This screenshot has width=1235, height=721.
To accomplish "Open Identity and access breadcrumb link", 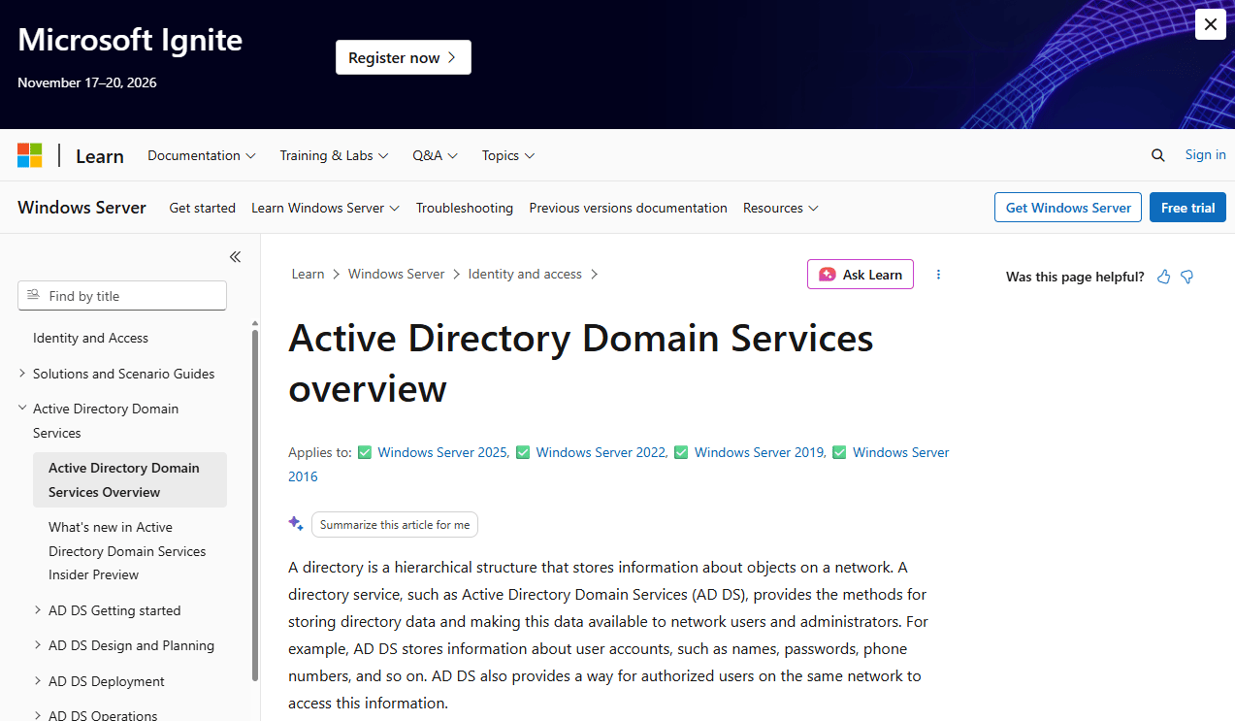I will (525, 275).
